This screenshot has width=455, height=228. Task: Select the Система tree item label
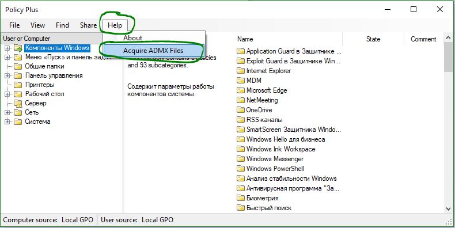click(x=37, y=122)
